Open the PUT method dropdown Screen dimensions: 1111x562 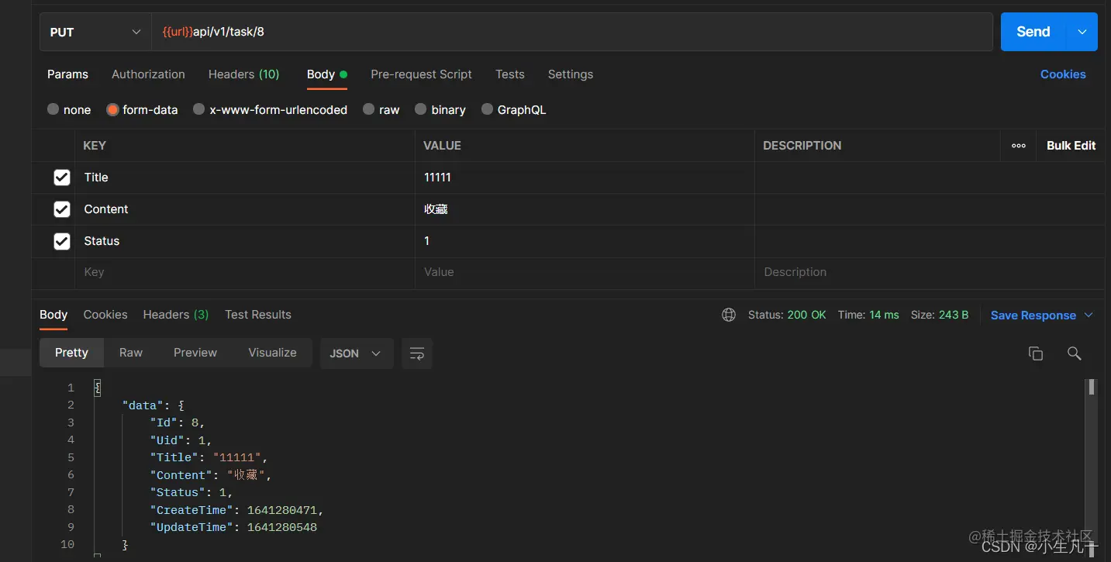pos(95,32)
